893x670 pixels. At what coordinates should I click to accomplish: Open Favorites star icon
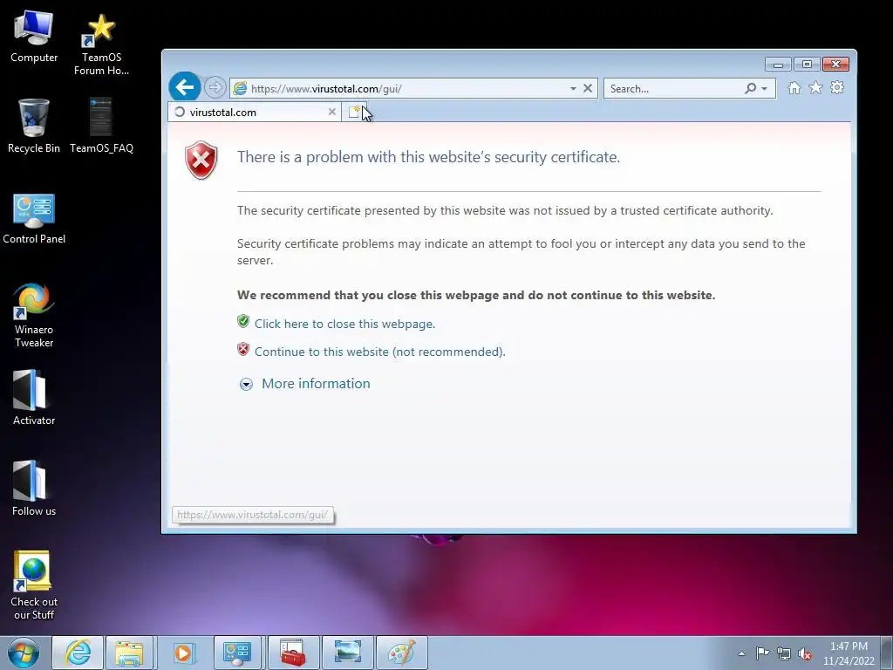(x=815, y=88)
